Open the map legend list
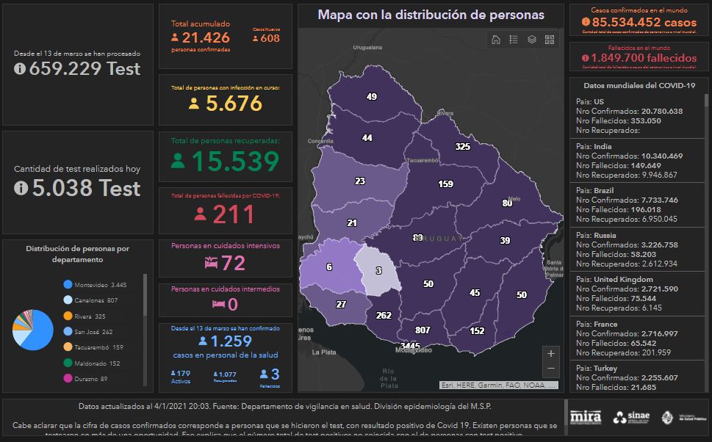This screenshot has width=712, height=442. coord(514,40)
